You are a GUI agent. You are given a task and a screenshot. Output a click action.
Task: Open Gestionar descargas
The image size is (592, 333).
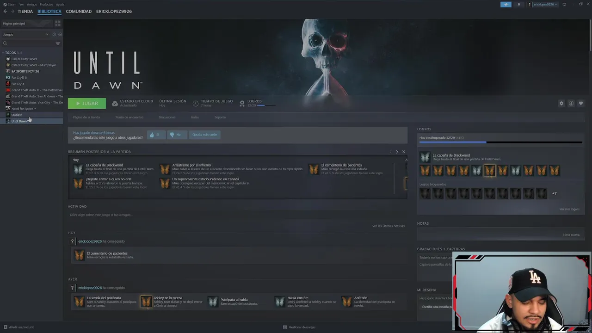tap(299, 327)
